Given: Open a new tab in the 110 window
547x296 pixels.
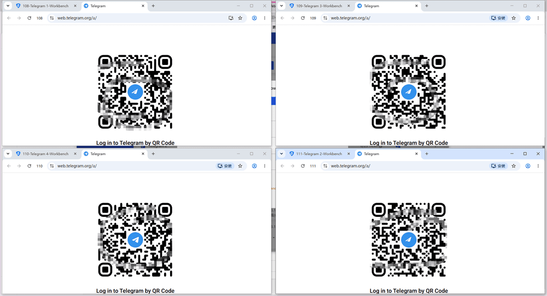Looking at the screenshot, I should point(153,154).
